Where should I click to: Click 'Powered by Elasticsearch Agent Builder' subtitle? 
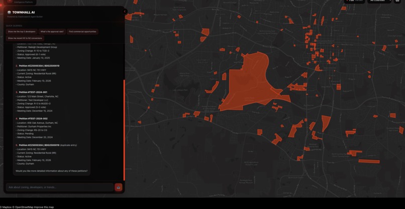tap(25, 17)
